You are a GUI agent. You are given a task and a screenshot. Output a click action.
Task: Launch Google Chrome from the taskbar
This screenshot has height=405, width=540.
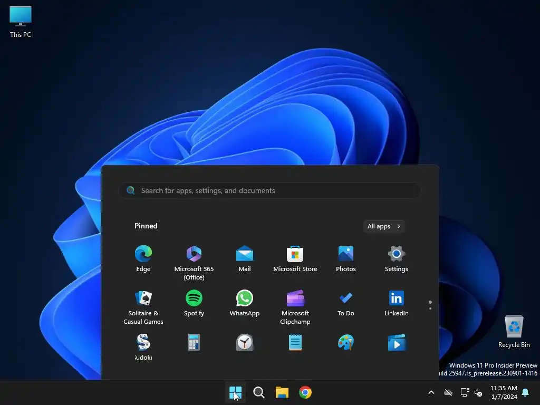point(305,392)
